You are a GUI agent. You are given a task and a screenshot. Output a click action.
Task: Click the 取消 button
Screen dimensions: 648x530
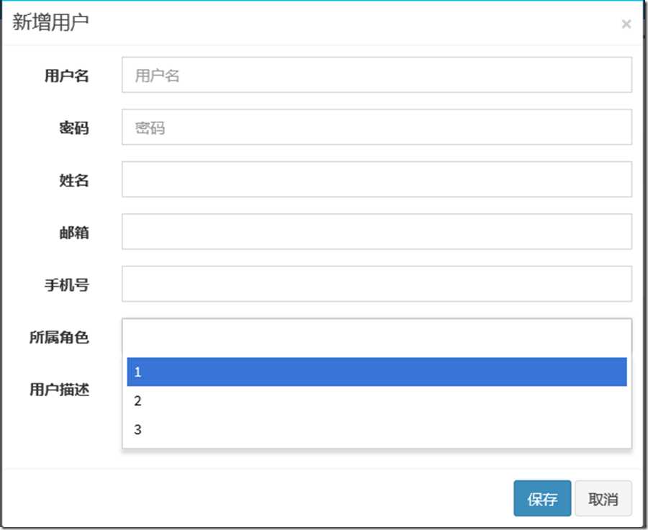(603, 498)
